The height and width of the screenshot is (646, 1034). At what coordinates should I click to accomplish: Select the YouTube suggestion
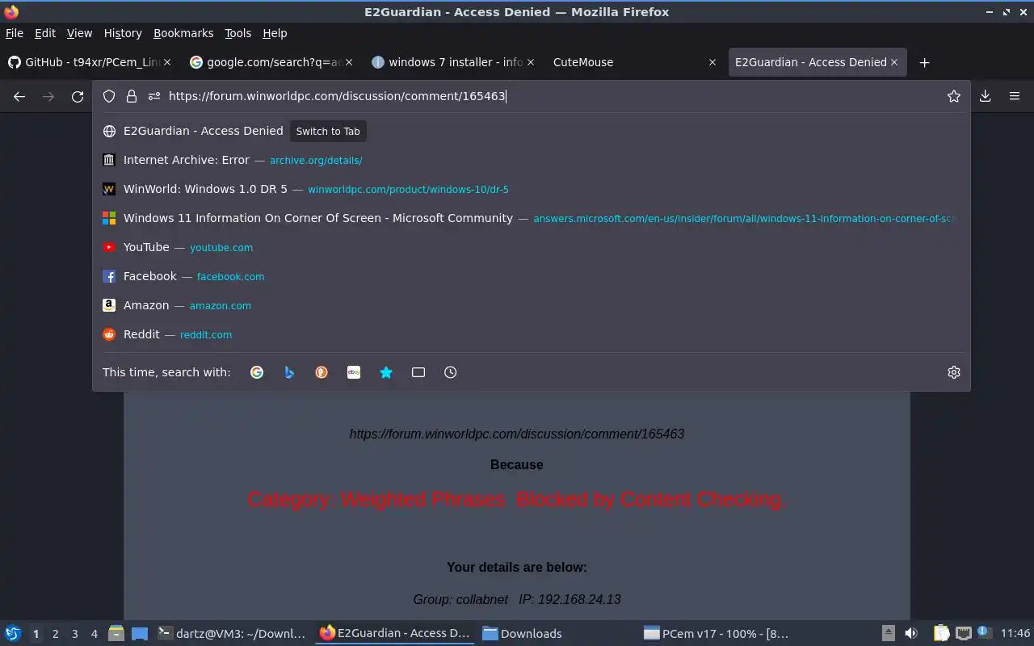click(532, 247)
